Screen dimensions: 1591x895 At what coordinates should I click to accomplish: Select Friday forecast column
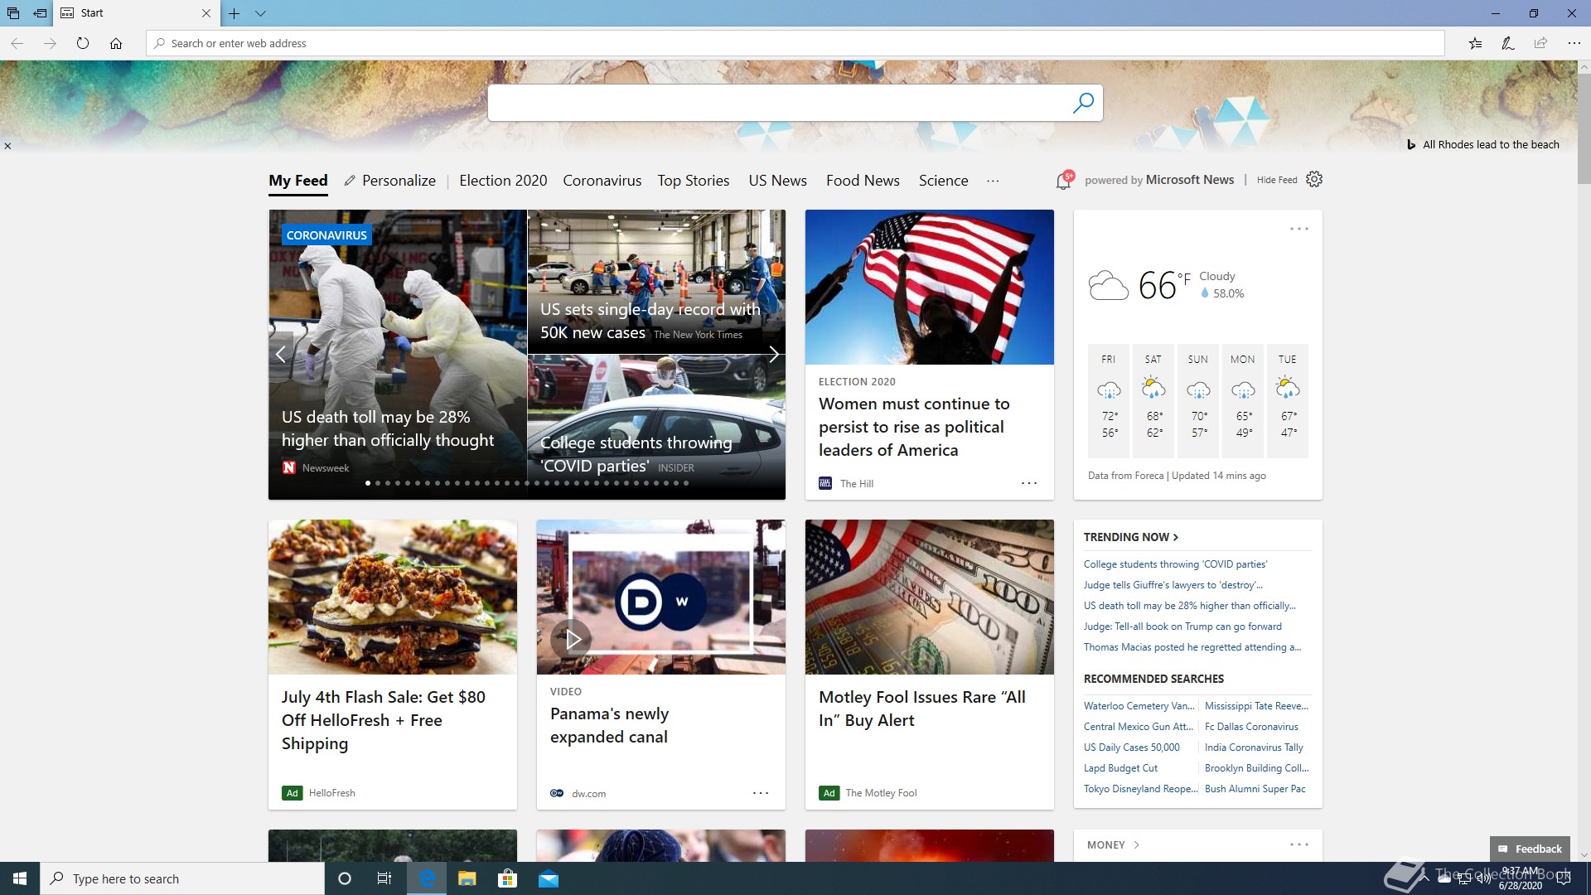[x=1109, y=400]
